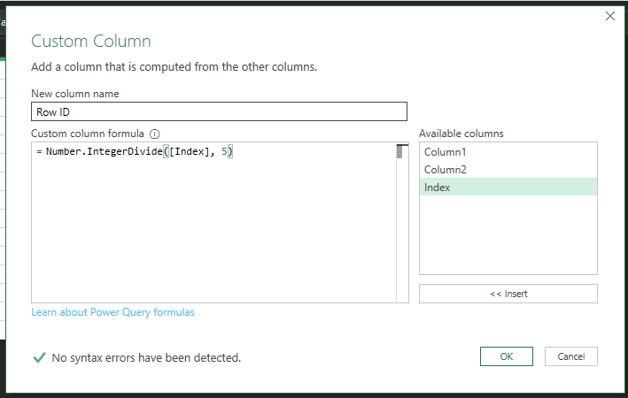Click the green syntax check mark icon

coord(39,357)
